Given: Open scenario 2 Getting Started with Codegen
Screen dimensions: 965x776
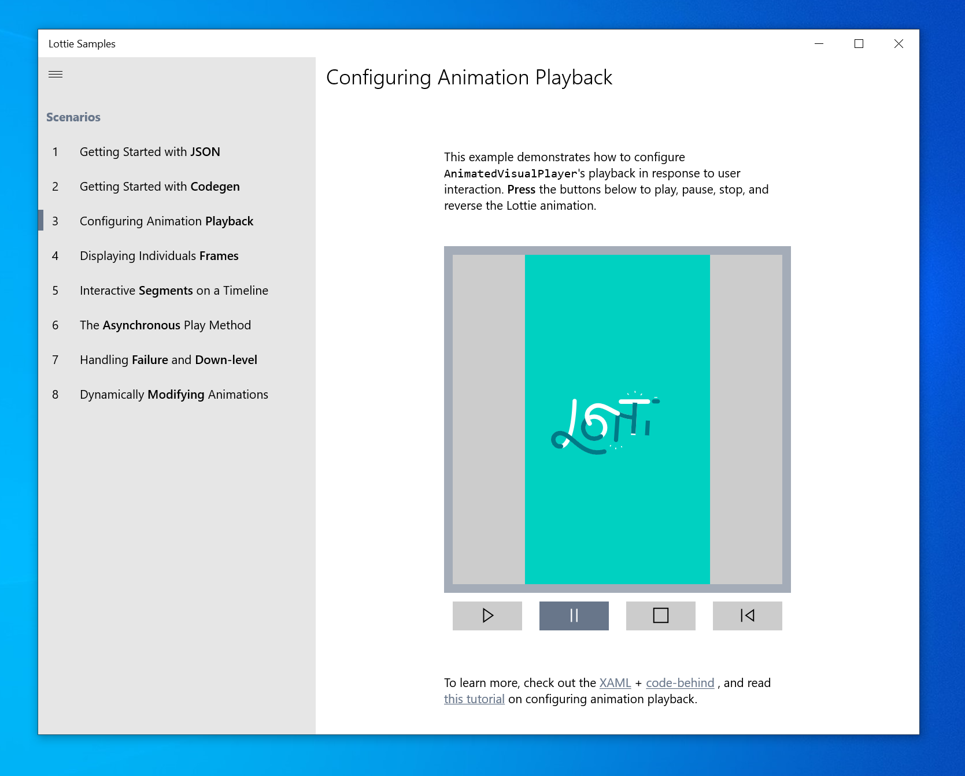Looking at the screenshot, I should (x=177, y=187).
